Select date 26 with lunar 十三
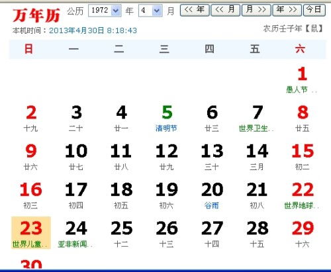331x272 pixels. coord(167,234)
